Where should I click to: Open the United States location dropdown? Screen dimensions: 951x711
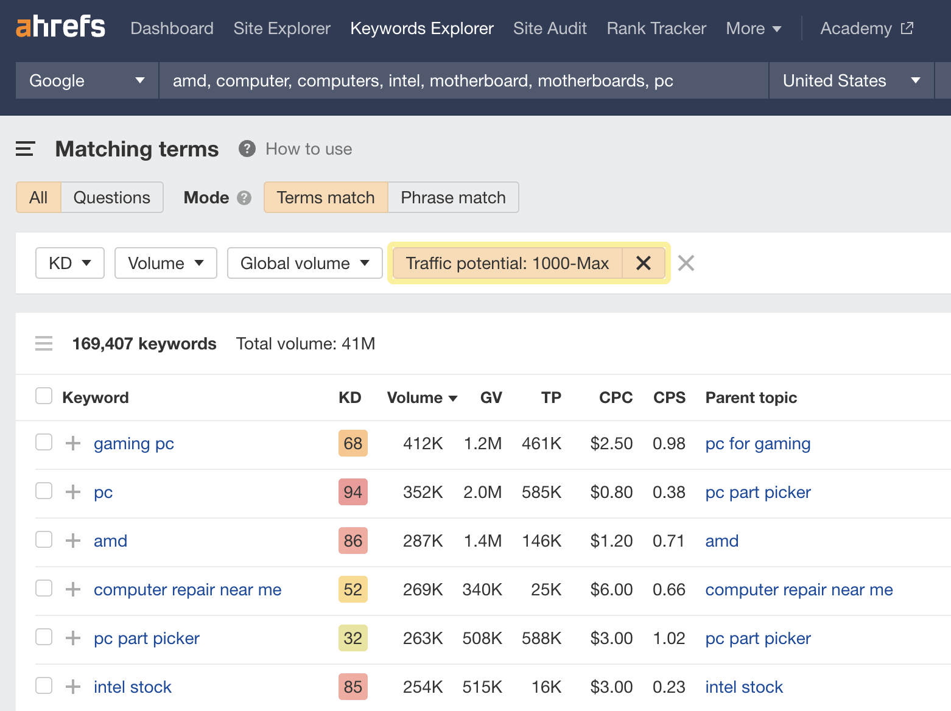coord(851,80)
